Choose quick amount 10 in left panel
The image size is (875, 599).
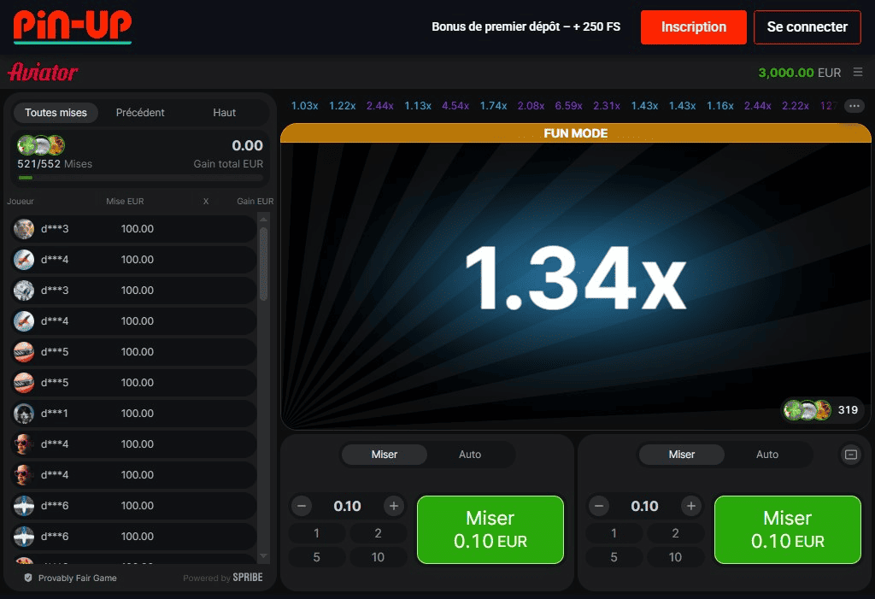tap(378, 557)
